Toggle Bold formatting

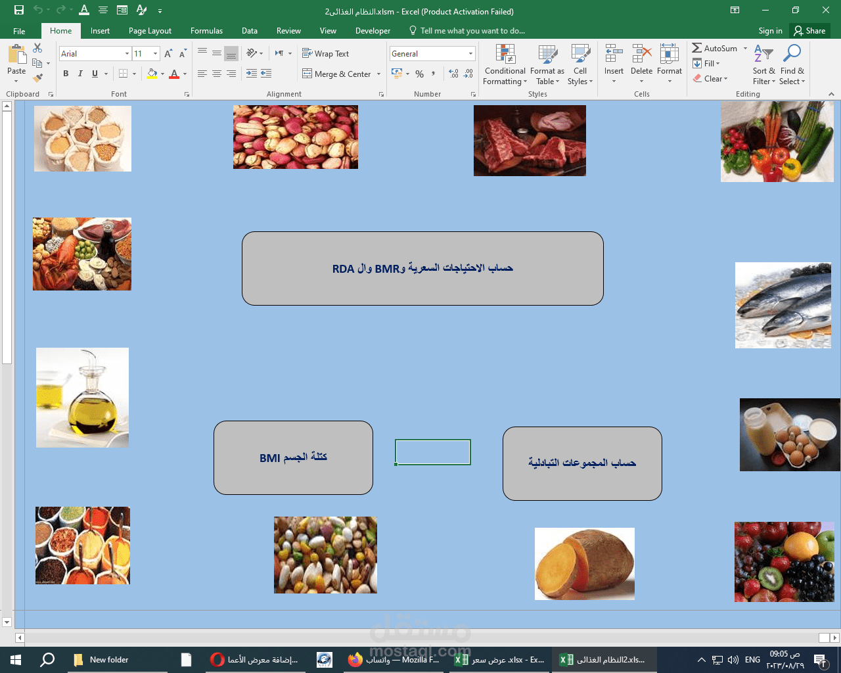66,74
